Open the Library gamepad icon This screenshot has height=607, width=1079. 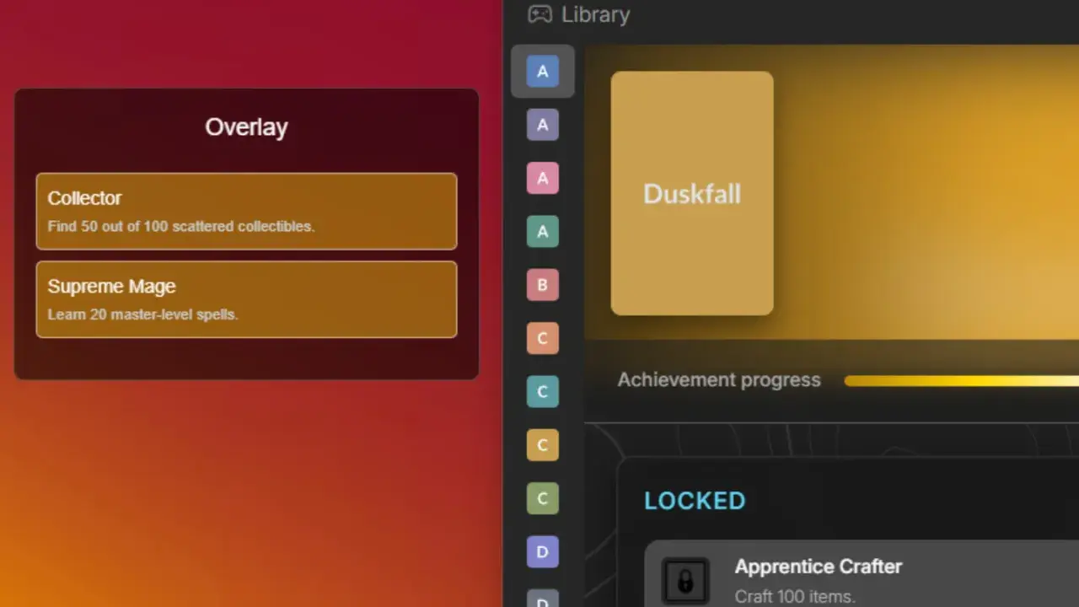pyautogui.click(x=539, y=14)
